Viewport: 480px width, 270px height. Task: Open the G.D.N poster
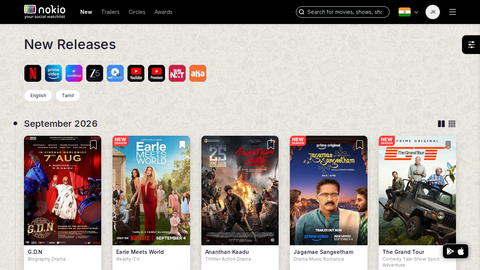[63, 190]
